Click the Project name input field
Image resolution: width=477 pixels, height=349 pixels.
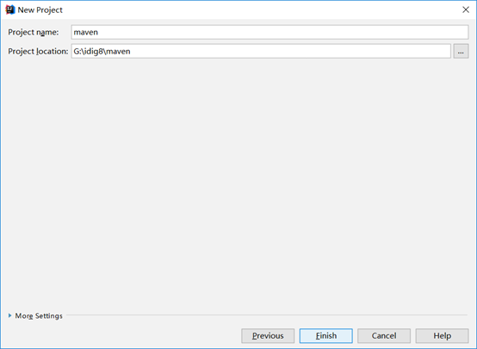(269, 32)
